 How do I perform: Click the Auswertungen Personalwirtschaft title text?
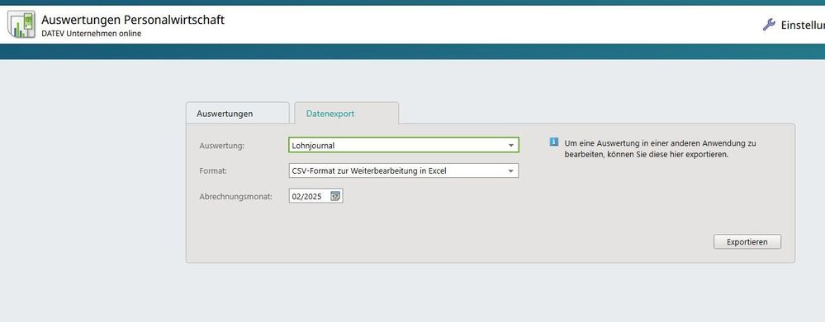tap(133, 20)
